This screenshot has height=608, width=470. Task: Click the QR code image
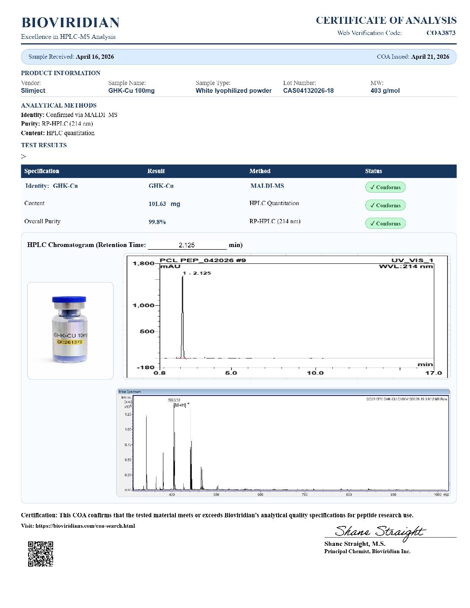click(x=41, y=554)
